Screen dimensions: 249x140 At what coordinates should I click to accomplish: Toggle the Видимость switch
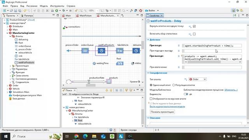point(186,94)
